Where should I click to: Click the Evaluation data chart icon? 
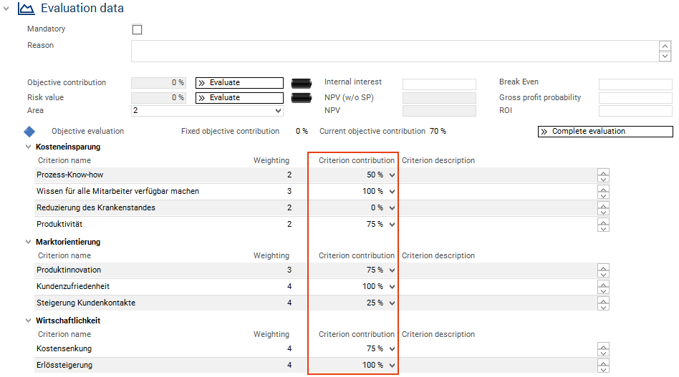(26, 9)
